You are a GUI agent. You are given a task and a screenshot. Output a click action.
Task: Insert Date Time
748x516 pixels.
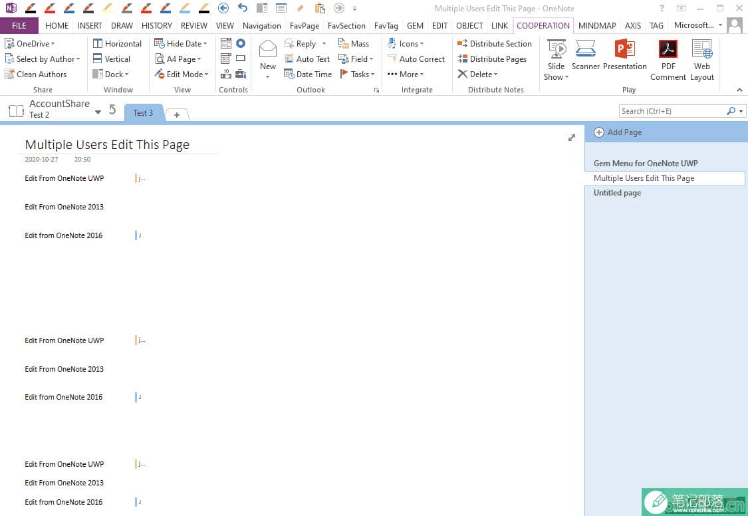point(308,74)
